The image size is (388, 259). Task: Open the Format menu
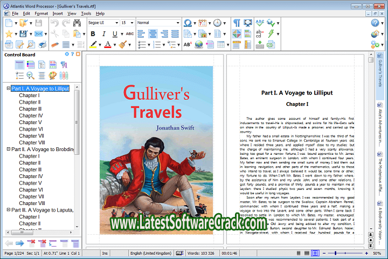[x=41, y=13]
